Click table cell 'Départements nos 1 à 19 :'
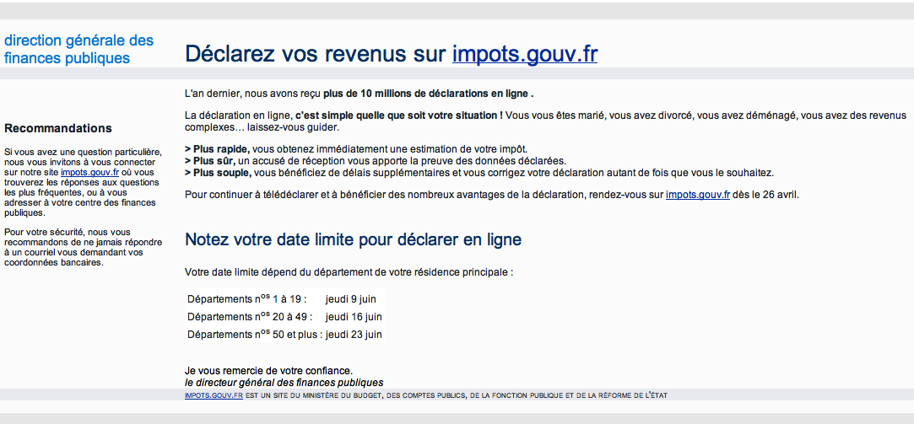914x424 pixels. (246, 298)
